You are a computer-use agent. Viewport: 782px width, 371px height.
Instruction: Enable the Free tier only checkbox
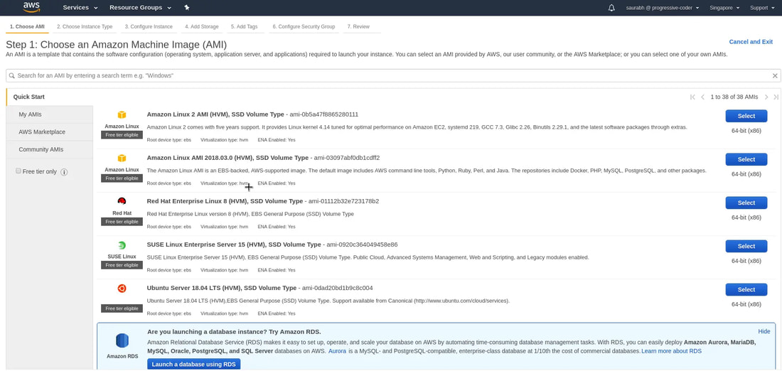click(x=18, y=171)
